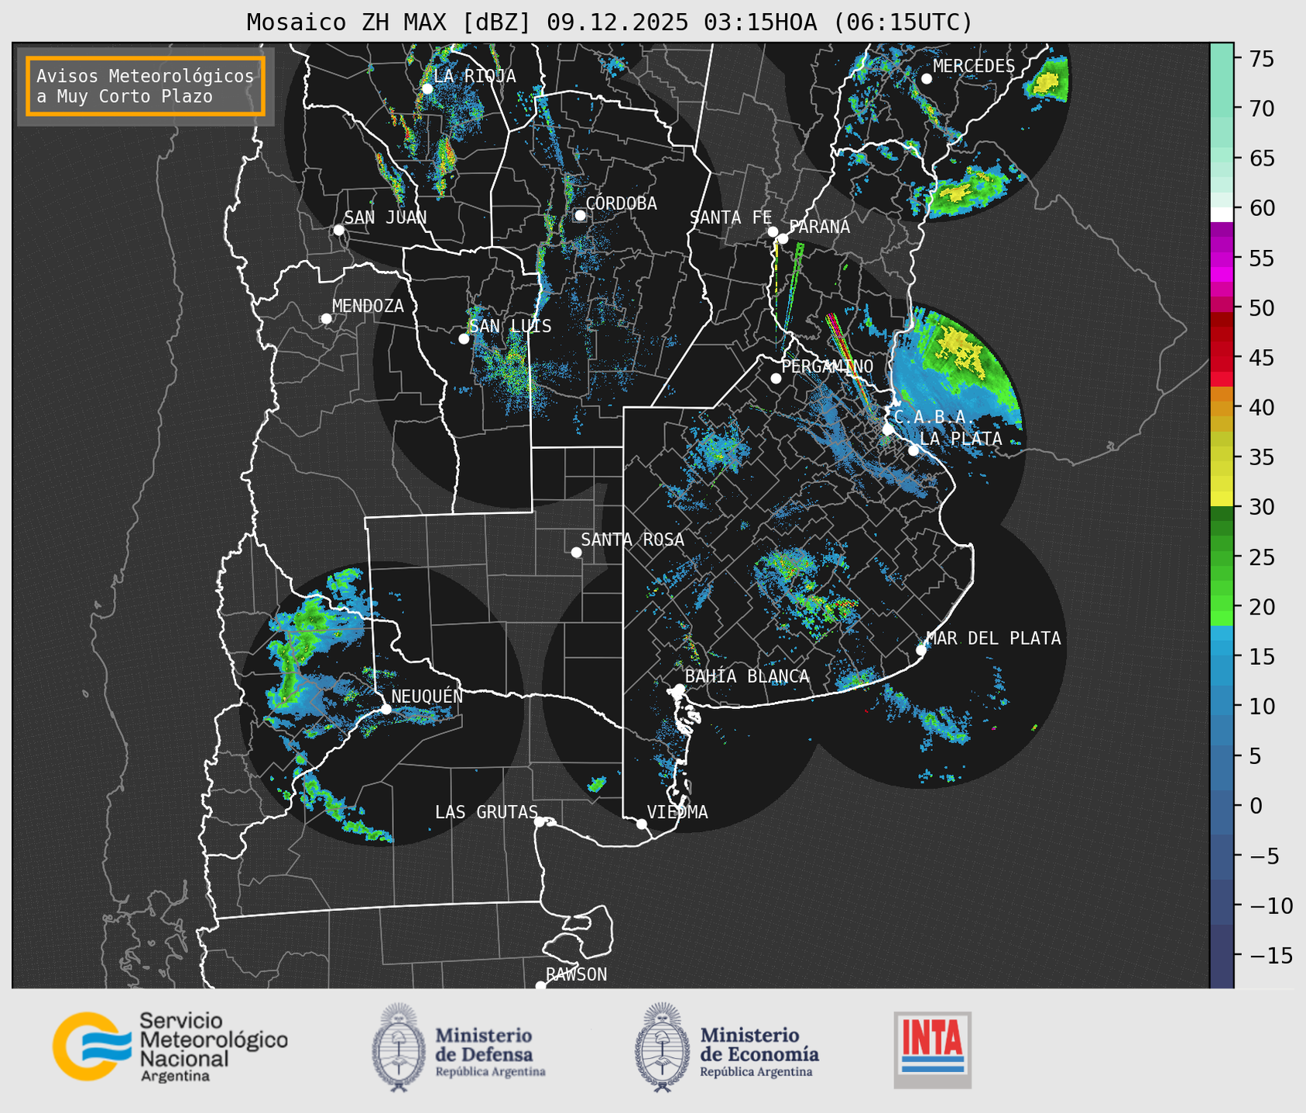Pick the Neuquén city marker dot
1306x1113 pixels.
386,709
